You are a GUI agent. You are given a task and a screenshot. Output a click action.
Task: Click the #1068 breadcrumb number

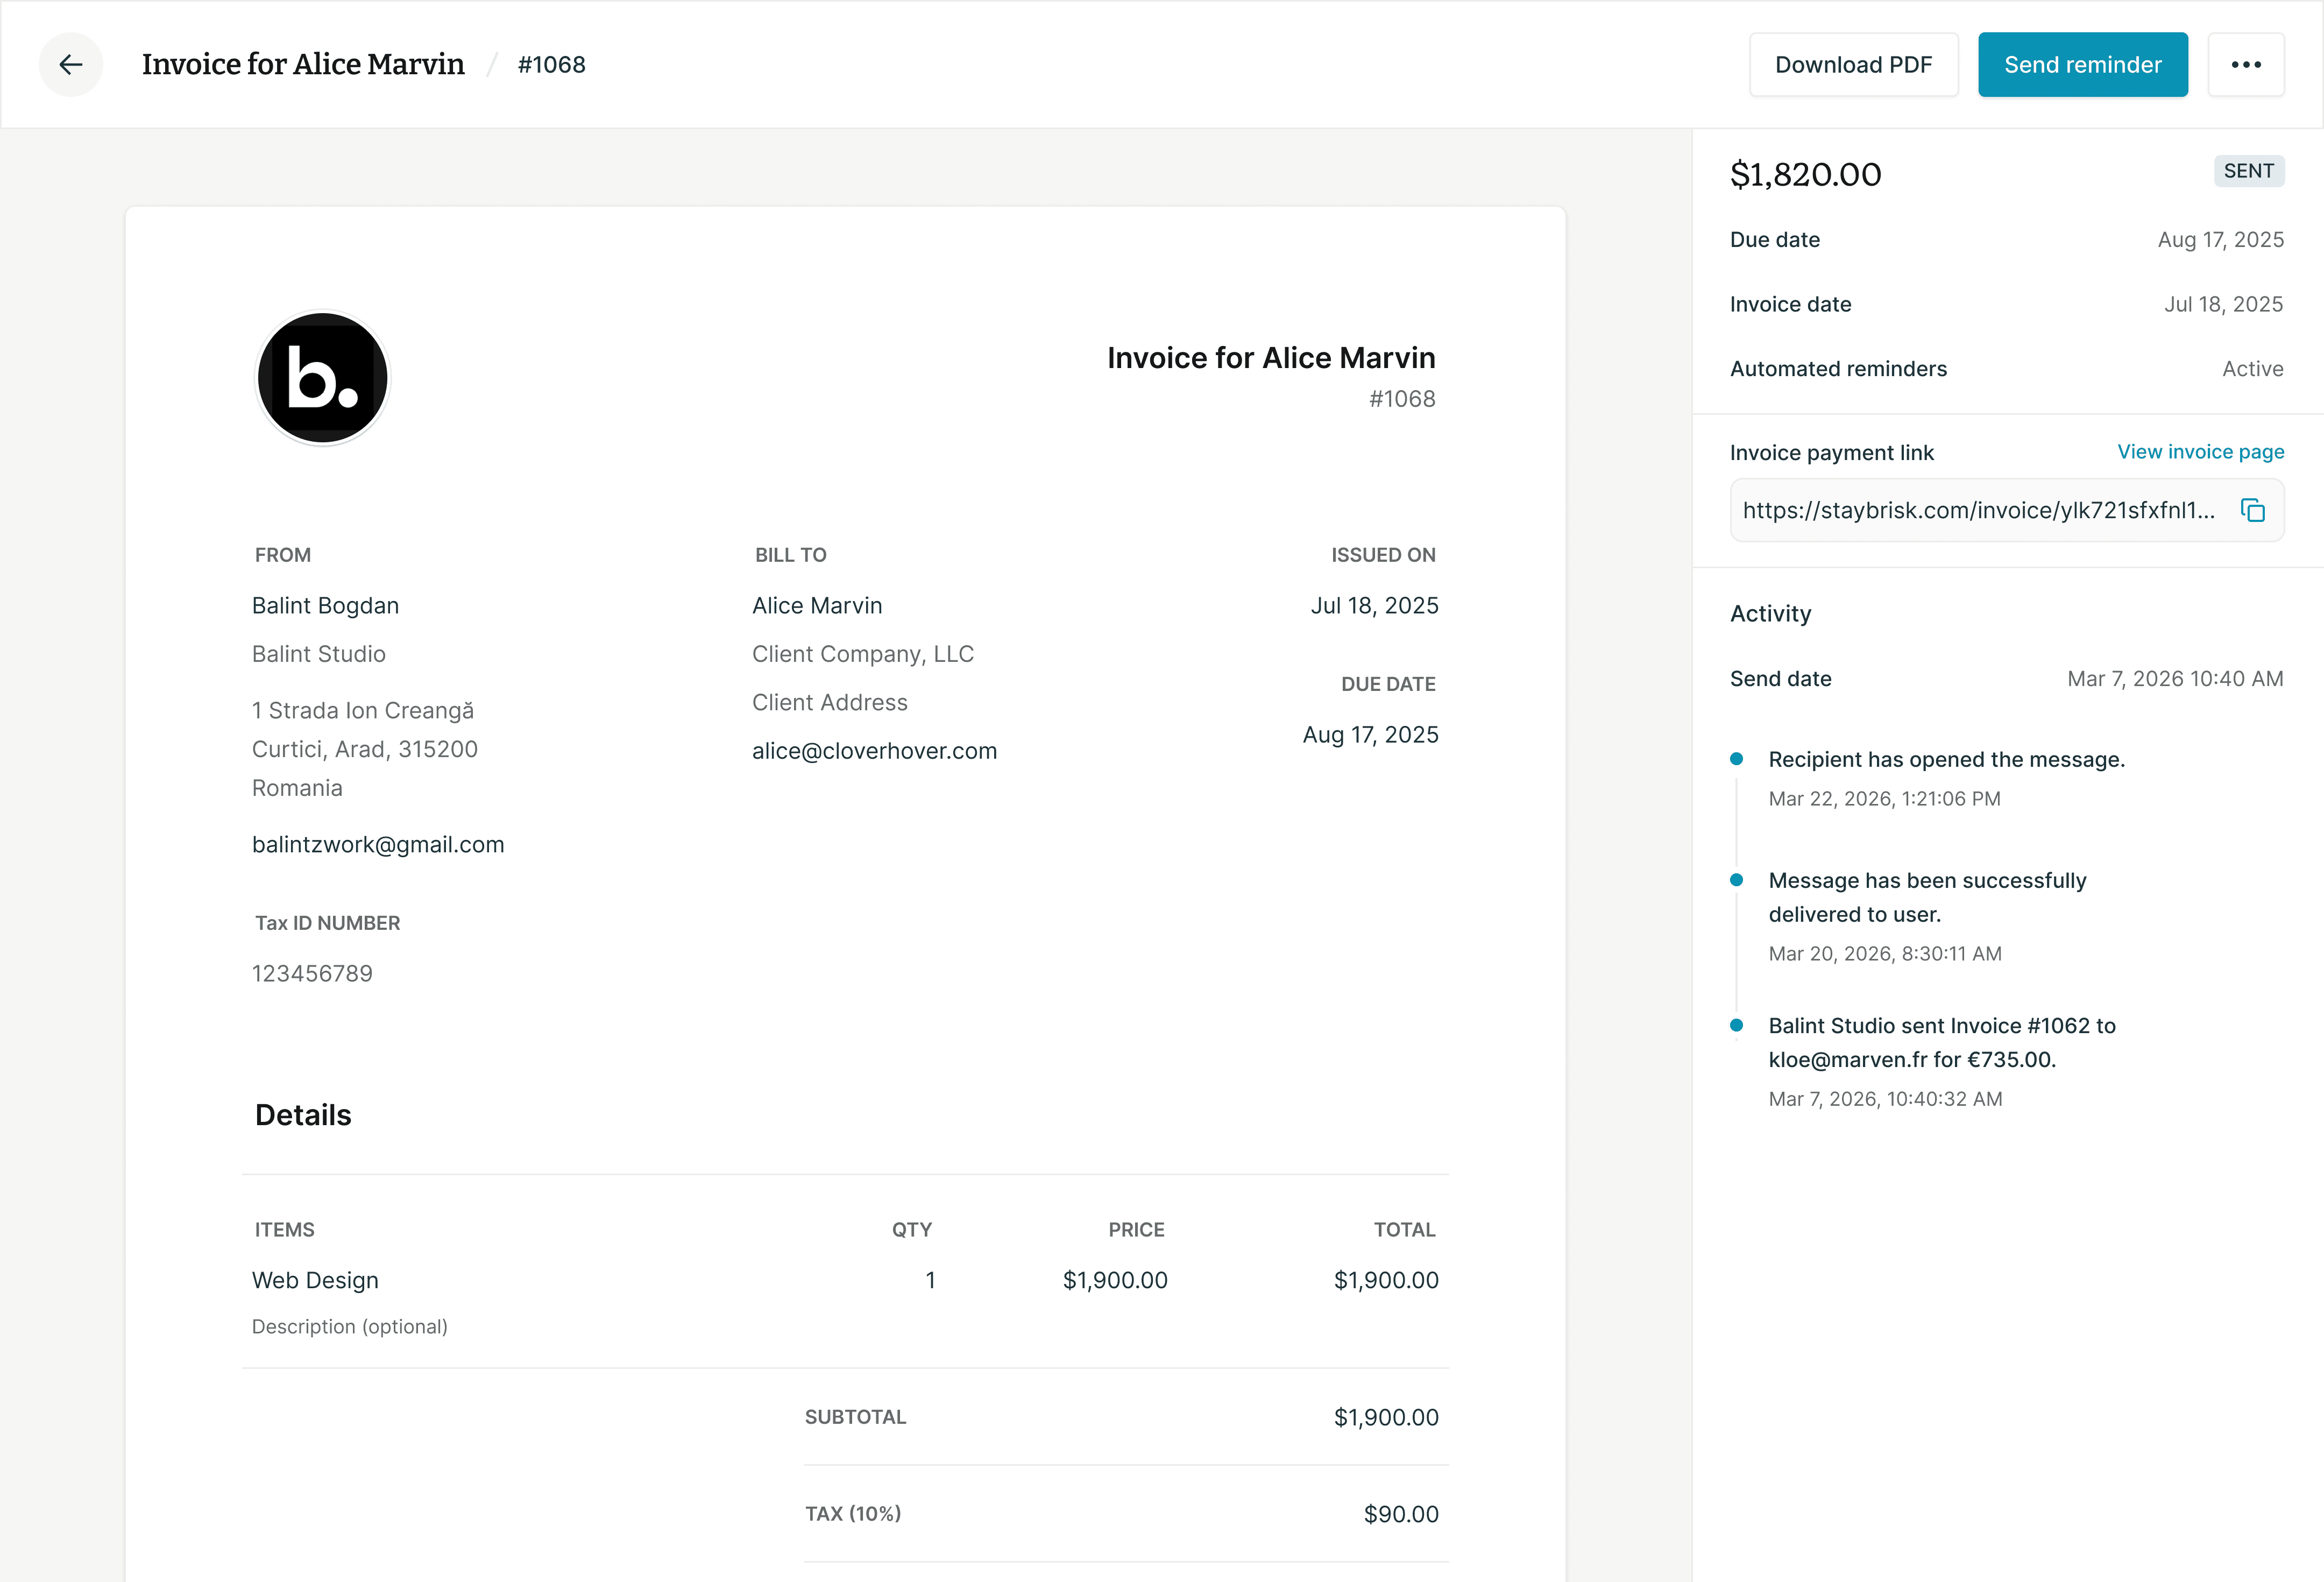pyautogui.click(x=551, y=65)
